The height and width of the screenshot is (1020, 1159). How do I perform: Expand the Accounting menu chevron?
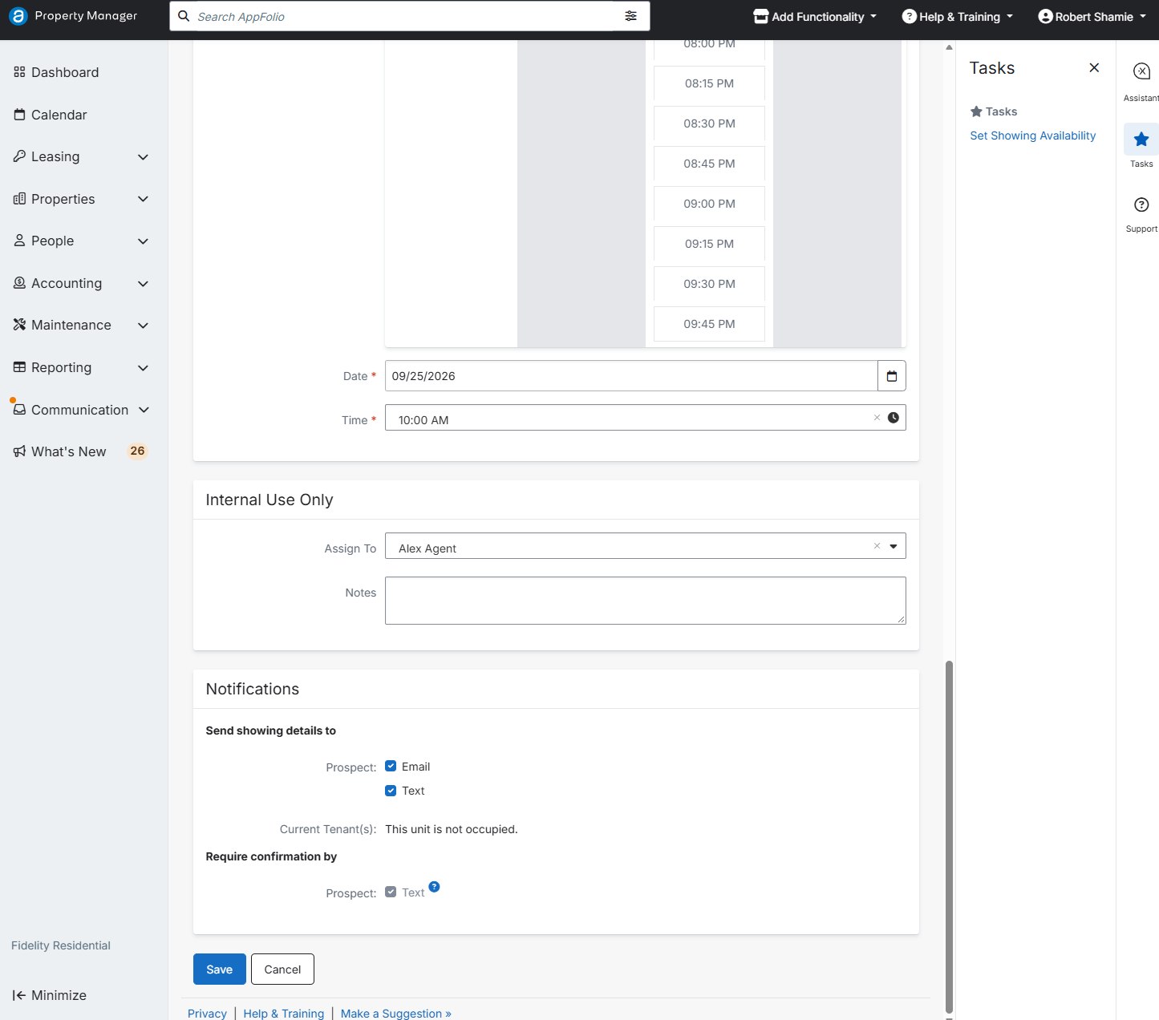tap(143, 283)
